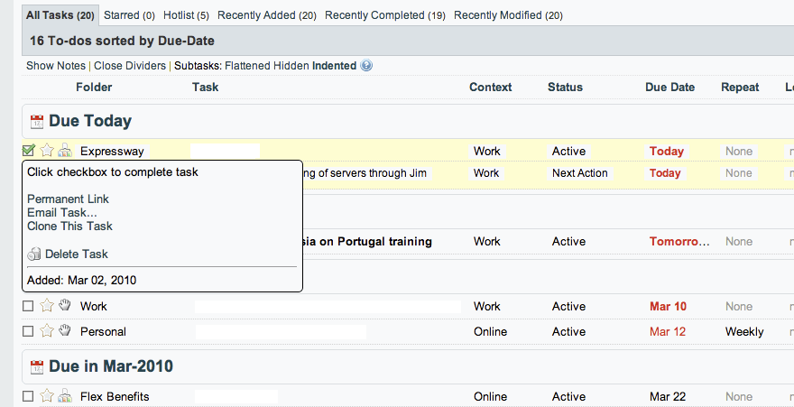Screen dimensions: 794x407
Task: Sort tasks by Due Date column header
Action: [669, 88]
